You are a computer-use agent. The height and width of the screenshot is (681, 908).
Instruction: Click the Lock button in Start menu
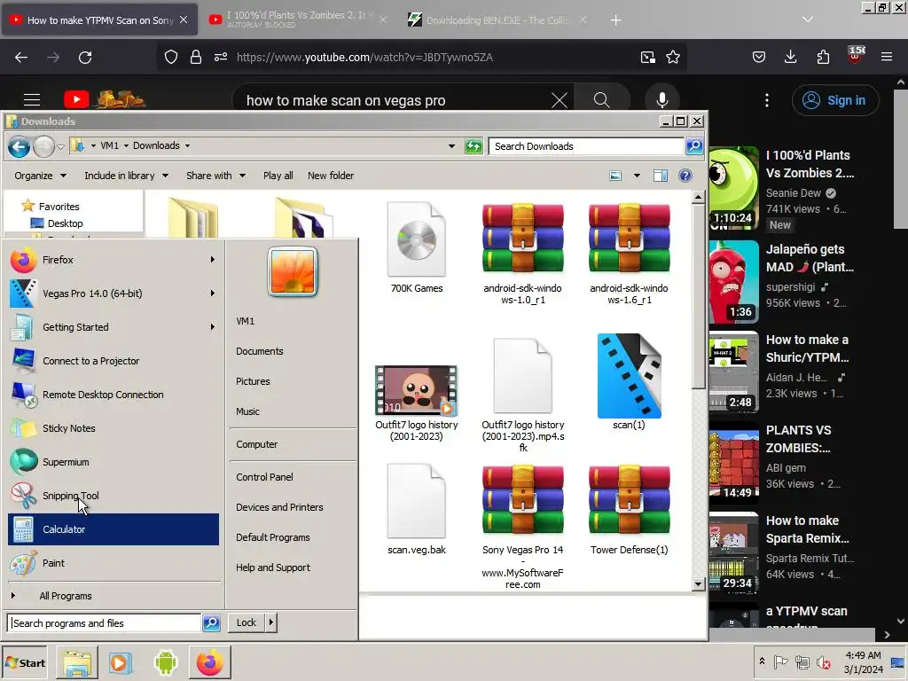(247, 622)
